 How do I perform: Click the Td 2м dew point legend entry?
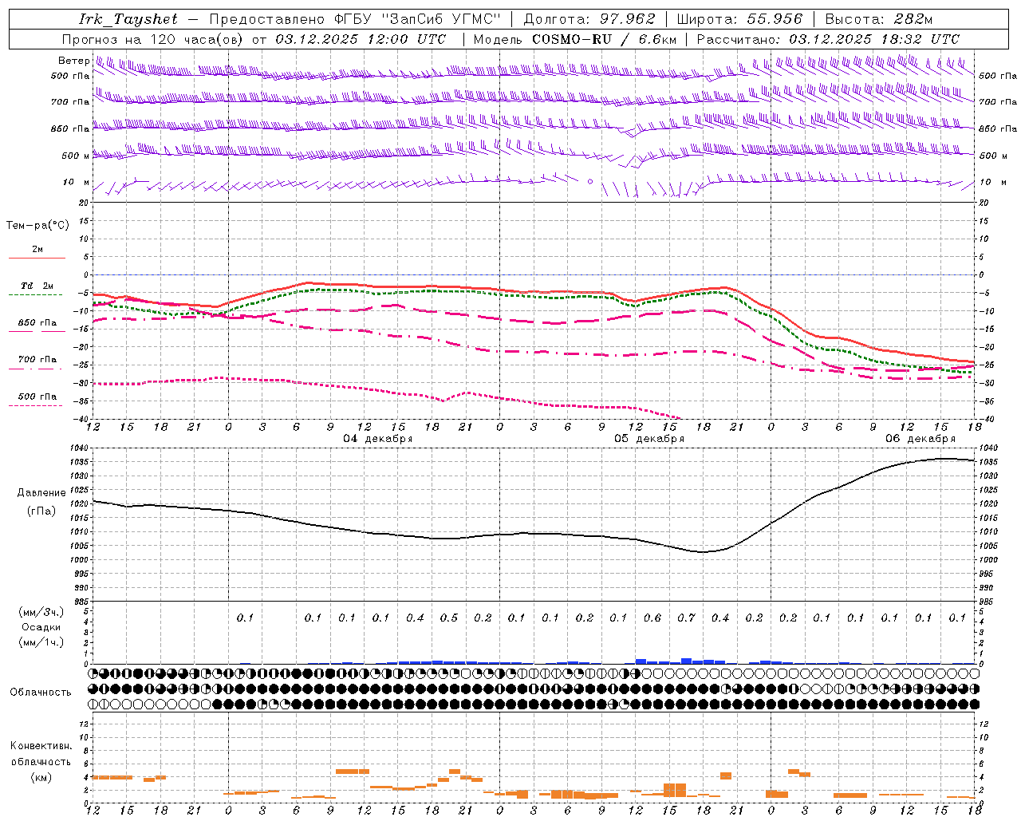[x=37, y=286]
